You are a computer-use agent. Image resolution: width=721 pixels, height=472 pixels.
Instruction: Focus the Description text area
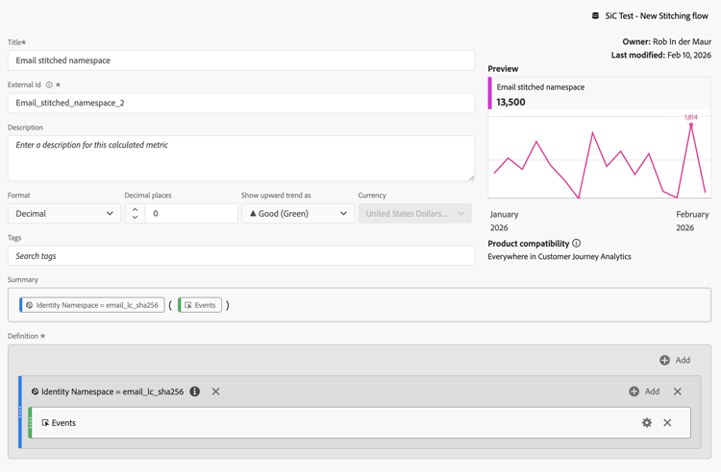point(241,158)
